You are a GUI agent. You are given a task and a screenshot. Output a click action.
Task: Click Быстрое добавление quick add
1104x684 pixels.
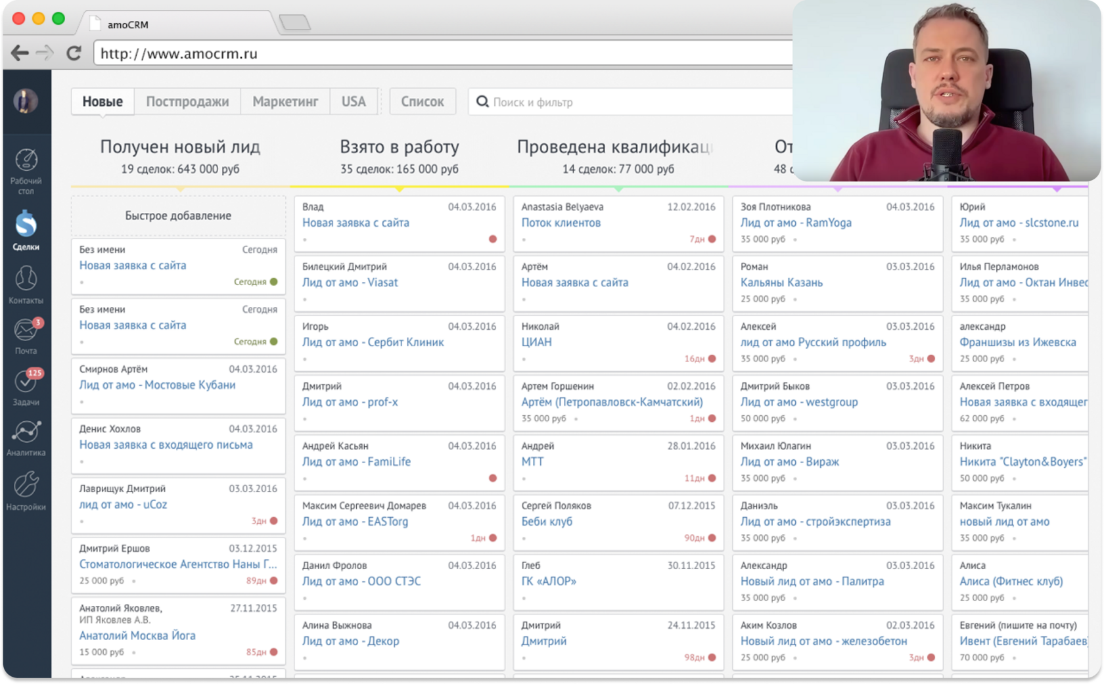(x=178, y=216)
